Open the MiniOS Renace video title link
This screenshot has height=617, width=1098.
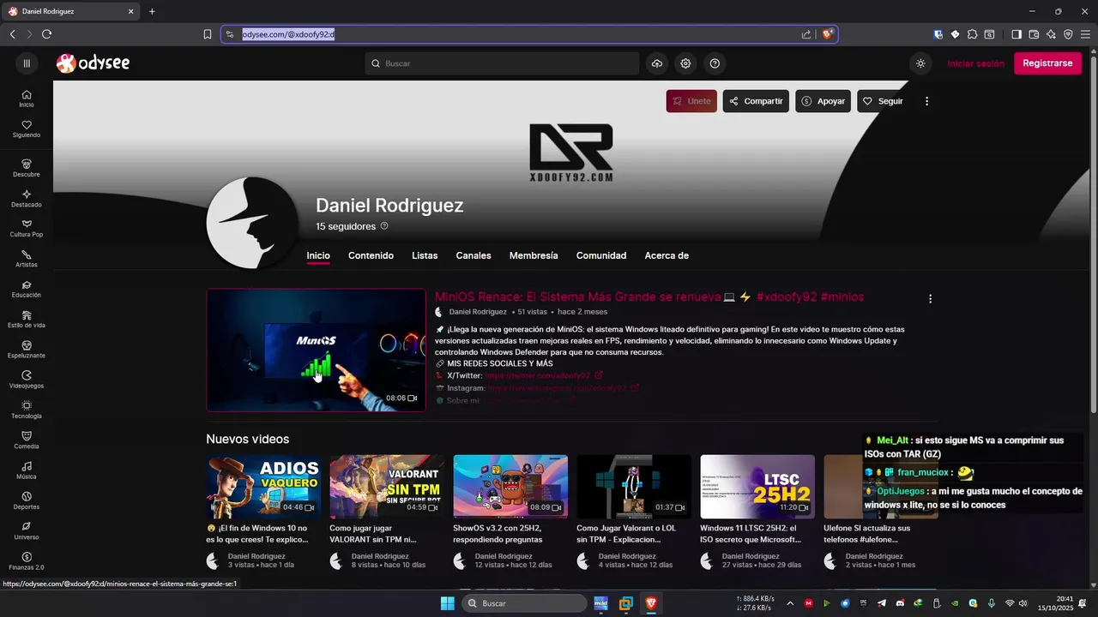tap(649, 297)
